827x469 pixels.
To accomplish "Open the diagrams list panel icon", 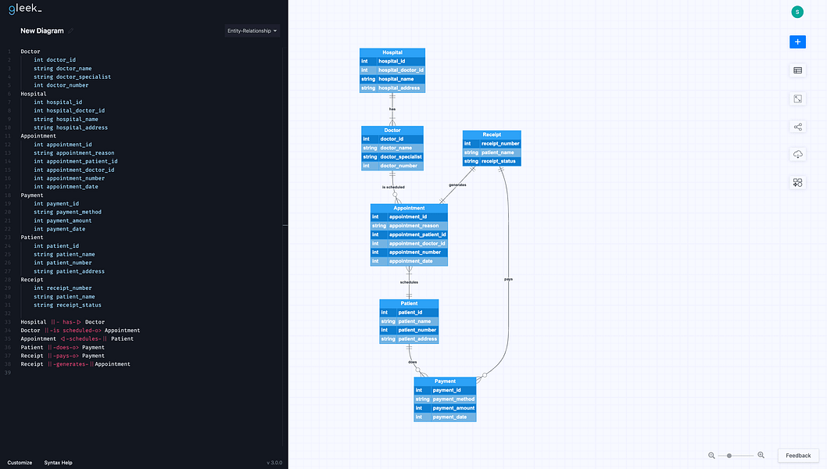I will pos(797,70).
